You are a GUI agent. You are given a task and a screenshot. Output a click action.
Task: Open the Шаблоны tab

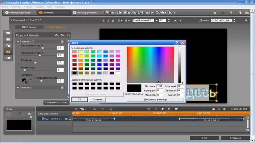[x=29, y=27]
